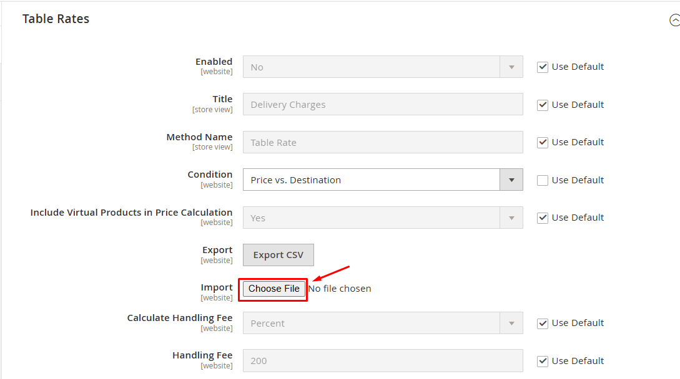The width and height of the screenshot is (680, 379).
Task: Open the Include Virtual Products dropdown
Action: click(375, 217)
